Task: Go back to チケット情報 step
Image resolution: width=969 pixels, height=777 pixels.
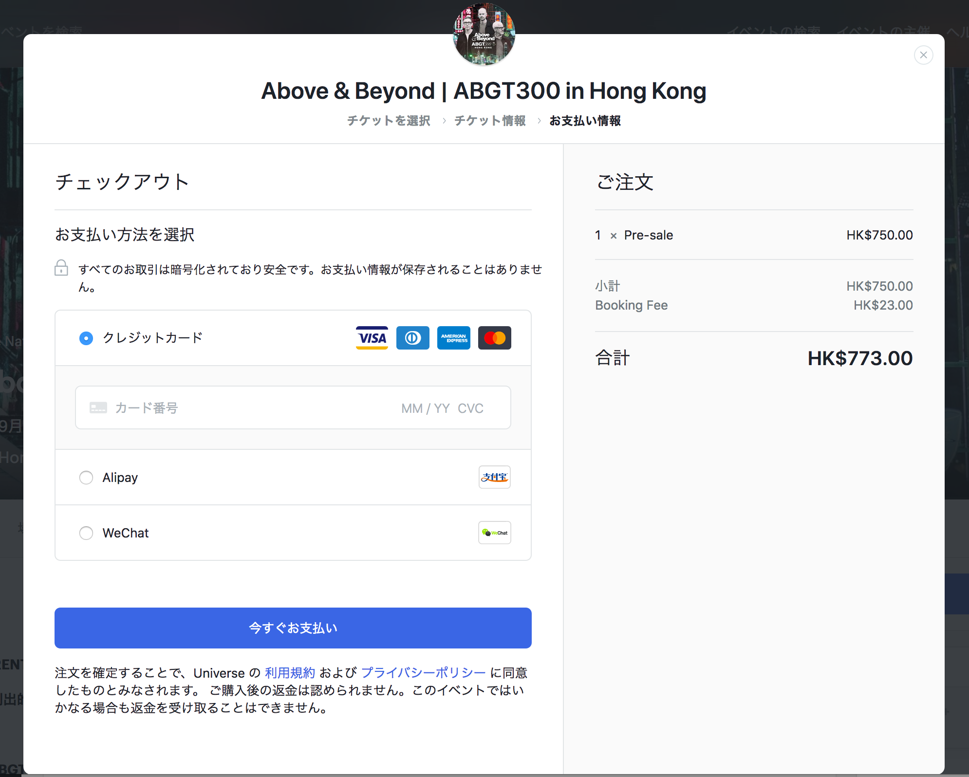Action: tap(490, 121)
